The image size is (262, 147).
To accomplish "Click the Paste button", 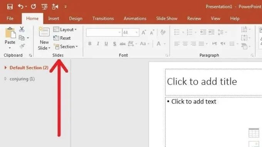I will [10, 38].
